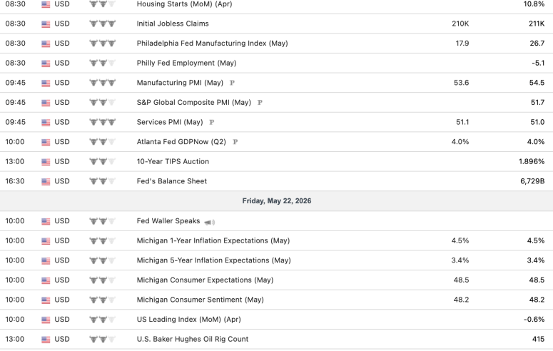Click bull volatility icons for 10-Year TIPS Auction

103,161
